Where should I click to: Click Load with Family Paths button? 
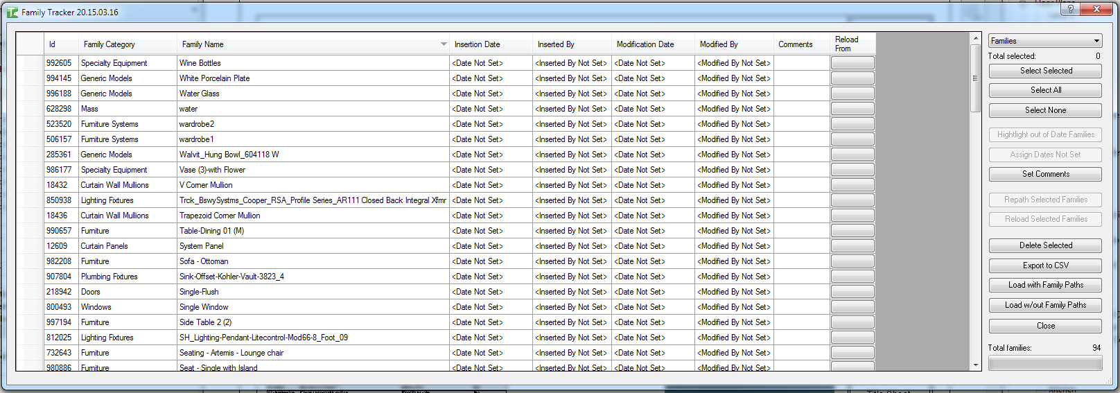coord(1045,285)
